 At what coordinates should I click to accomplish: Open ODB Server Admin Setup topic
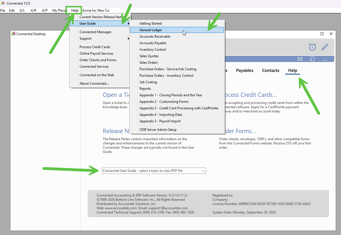tap(177, 130)
